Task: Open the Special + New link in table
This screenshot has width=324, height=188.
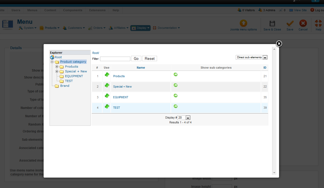Action: point(123,87)
